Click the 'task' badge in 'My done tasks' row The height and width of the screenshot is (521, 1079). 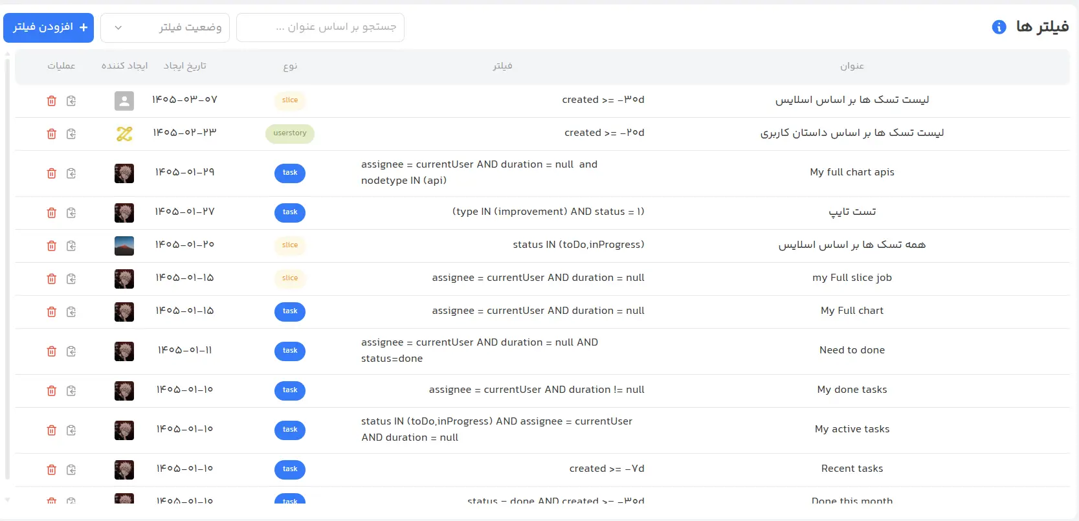tap(290, 390)
